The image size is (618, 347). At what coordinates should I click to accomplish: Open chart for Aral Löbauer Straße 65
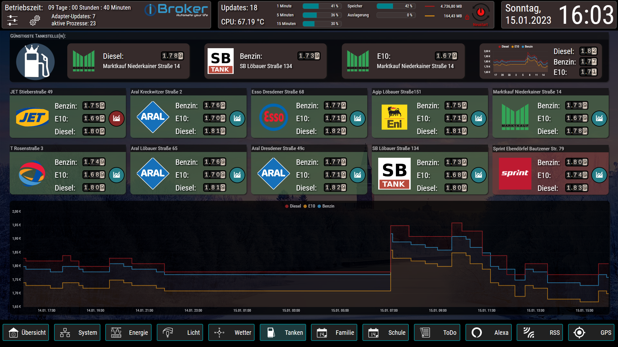[237, 175]
